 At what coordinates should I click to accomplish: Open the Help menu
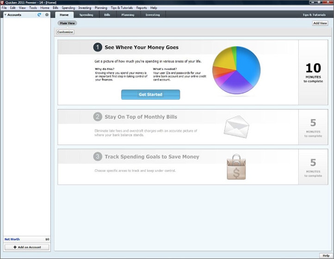coord(154,8)
